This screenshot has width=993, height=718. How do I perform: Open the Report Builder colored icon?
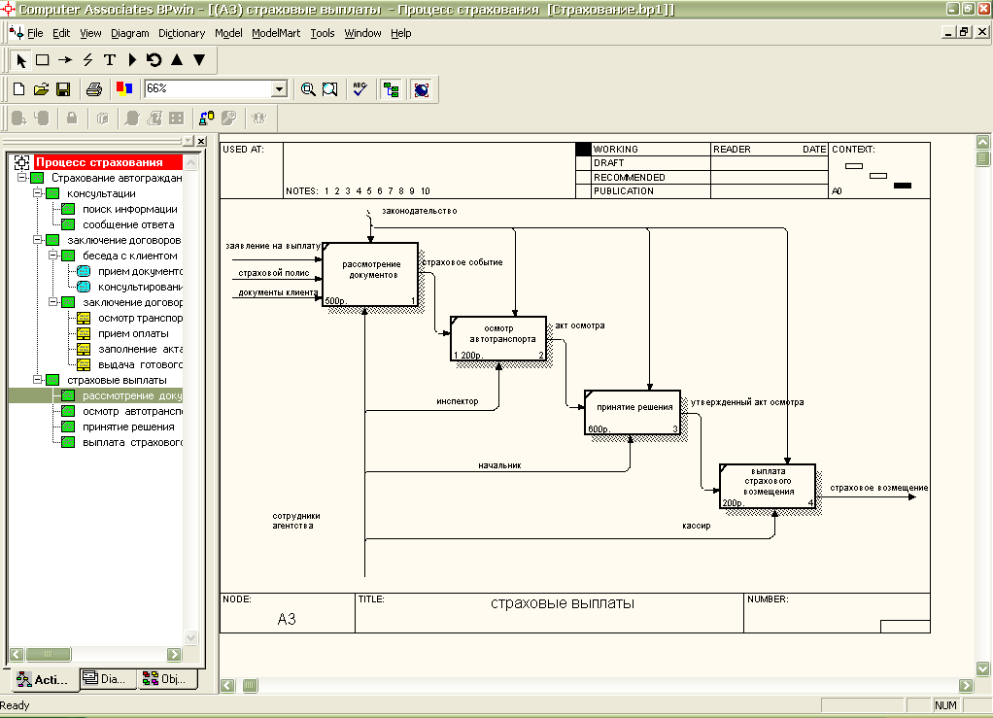(124, 89)
